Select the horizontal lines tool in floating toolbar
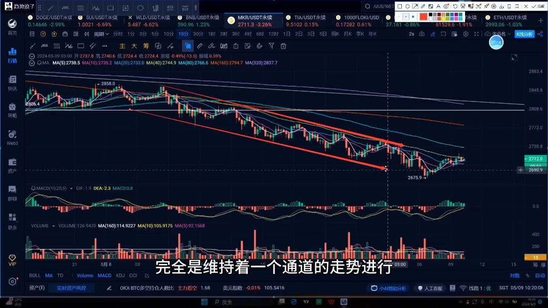The width and height of the screenshot is (548, 308). 80,7
